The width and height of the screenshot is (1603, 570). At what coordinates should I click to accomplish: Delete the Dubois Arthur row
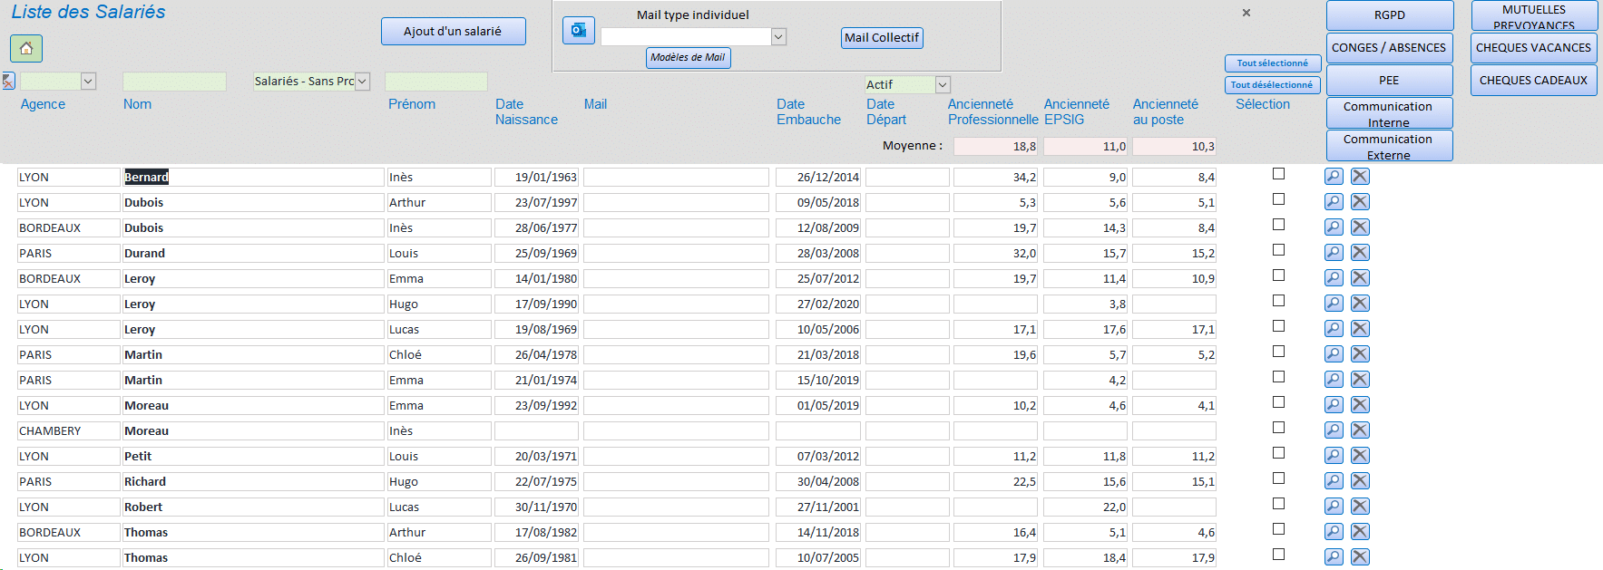1360,202
